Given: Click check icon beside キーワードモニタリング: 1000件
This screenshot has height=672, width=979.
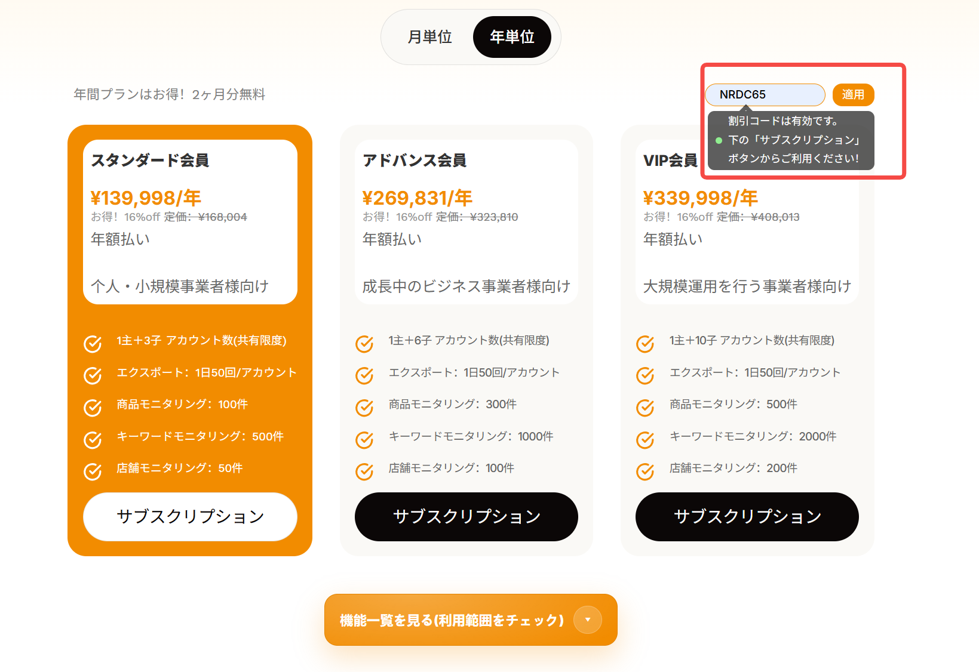Looking at the screenshot, I should tap(364, 439).
